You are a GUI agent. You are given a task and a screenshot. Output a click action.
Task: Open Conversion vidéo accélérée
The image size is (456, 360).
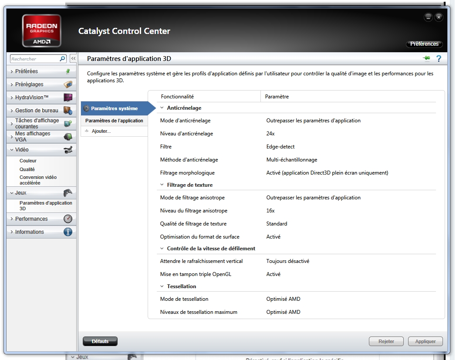(38, 180)
